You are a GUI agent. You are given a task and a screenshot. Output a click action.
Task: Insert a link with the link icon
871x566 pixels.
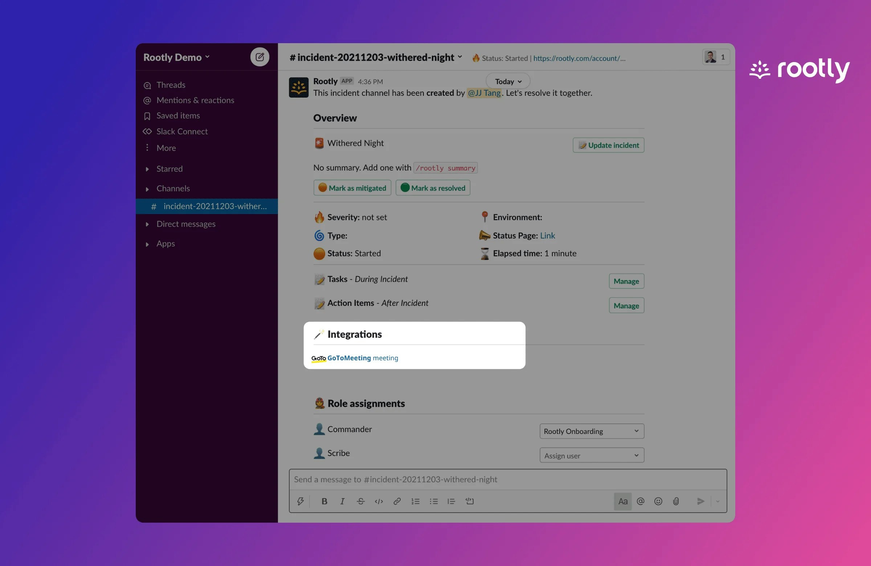pyautogui.click(x=397, y=501)
